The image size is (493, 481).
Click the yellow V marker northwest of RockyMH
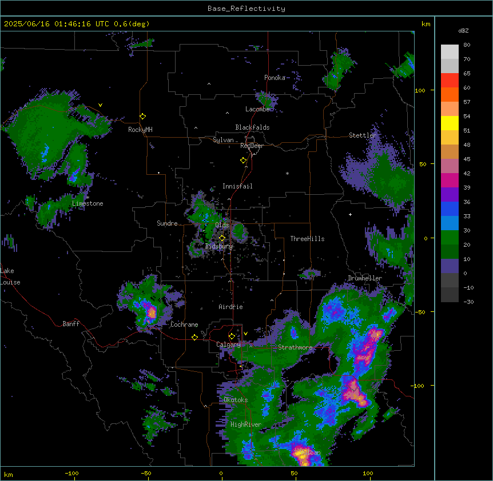(x=100, y=105)
